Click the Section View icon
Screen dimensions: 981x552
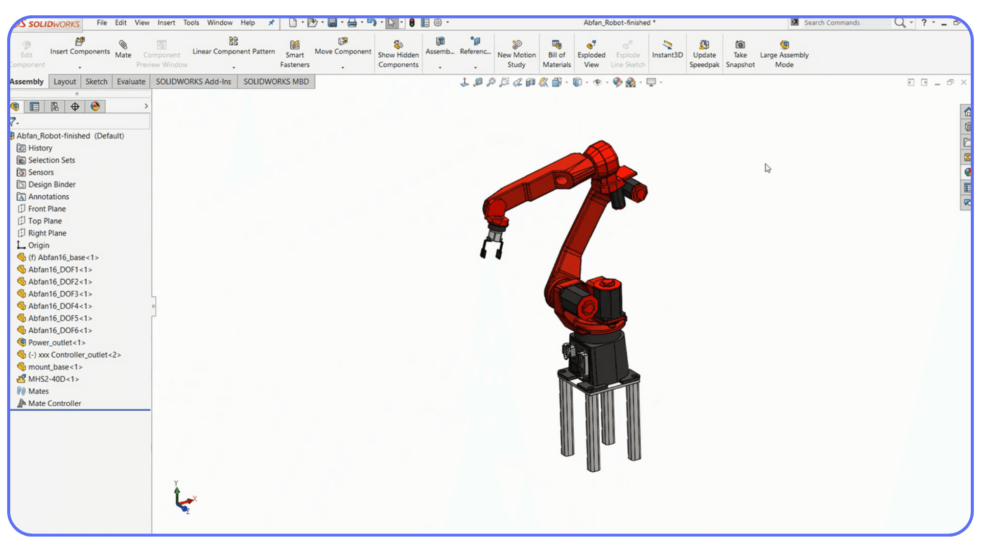pyautogui.click(x=530, y=82)
